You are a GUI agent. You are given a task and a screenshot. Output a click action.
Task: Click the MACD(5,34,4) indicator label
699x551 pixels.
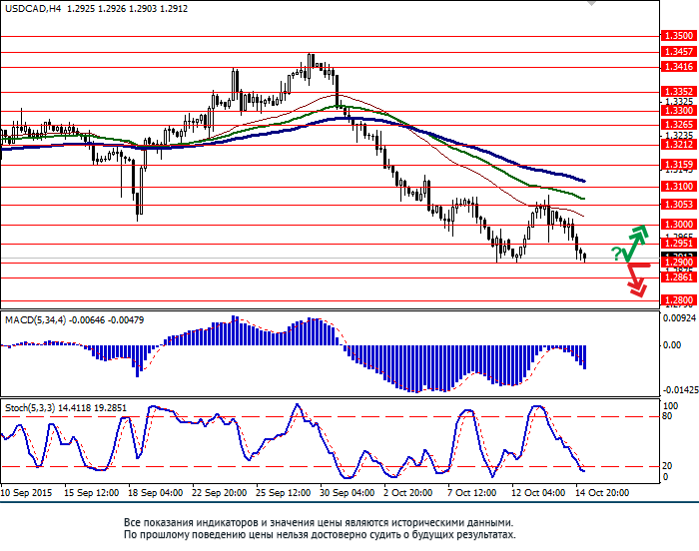click(x=34, y=320)
